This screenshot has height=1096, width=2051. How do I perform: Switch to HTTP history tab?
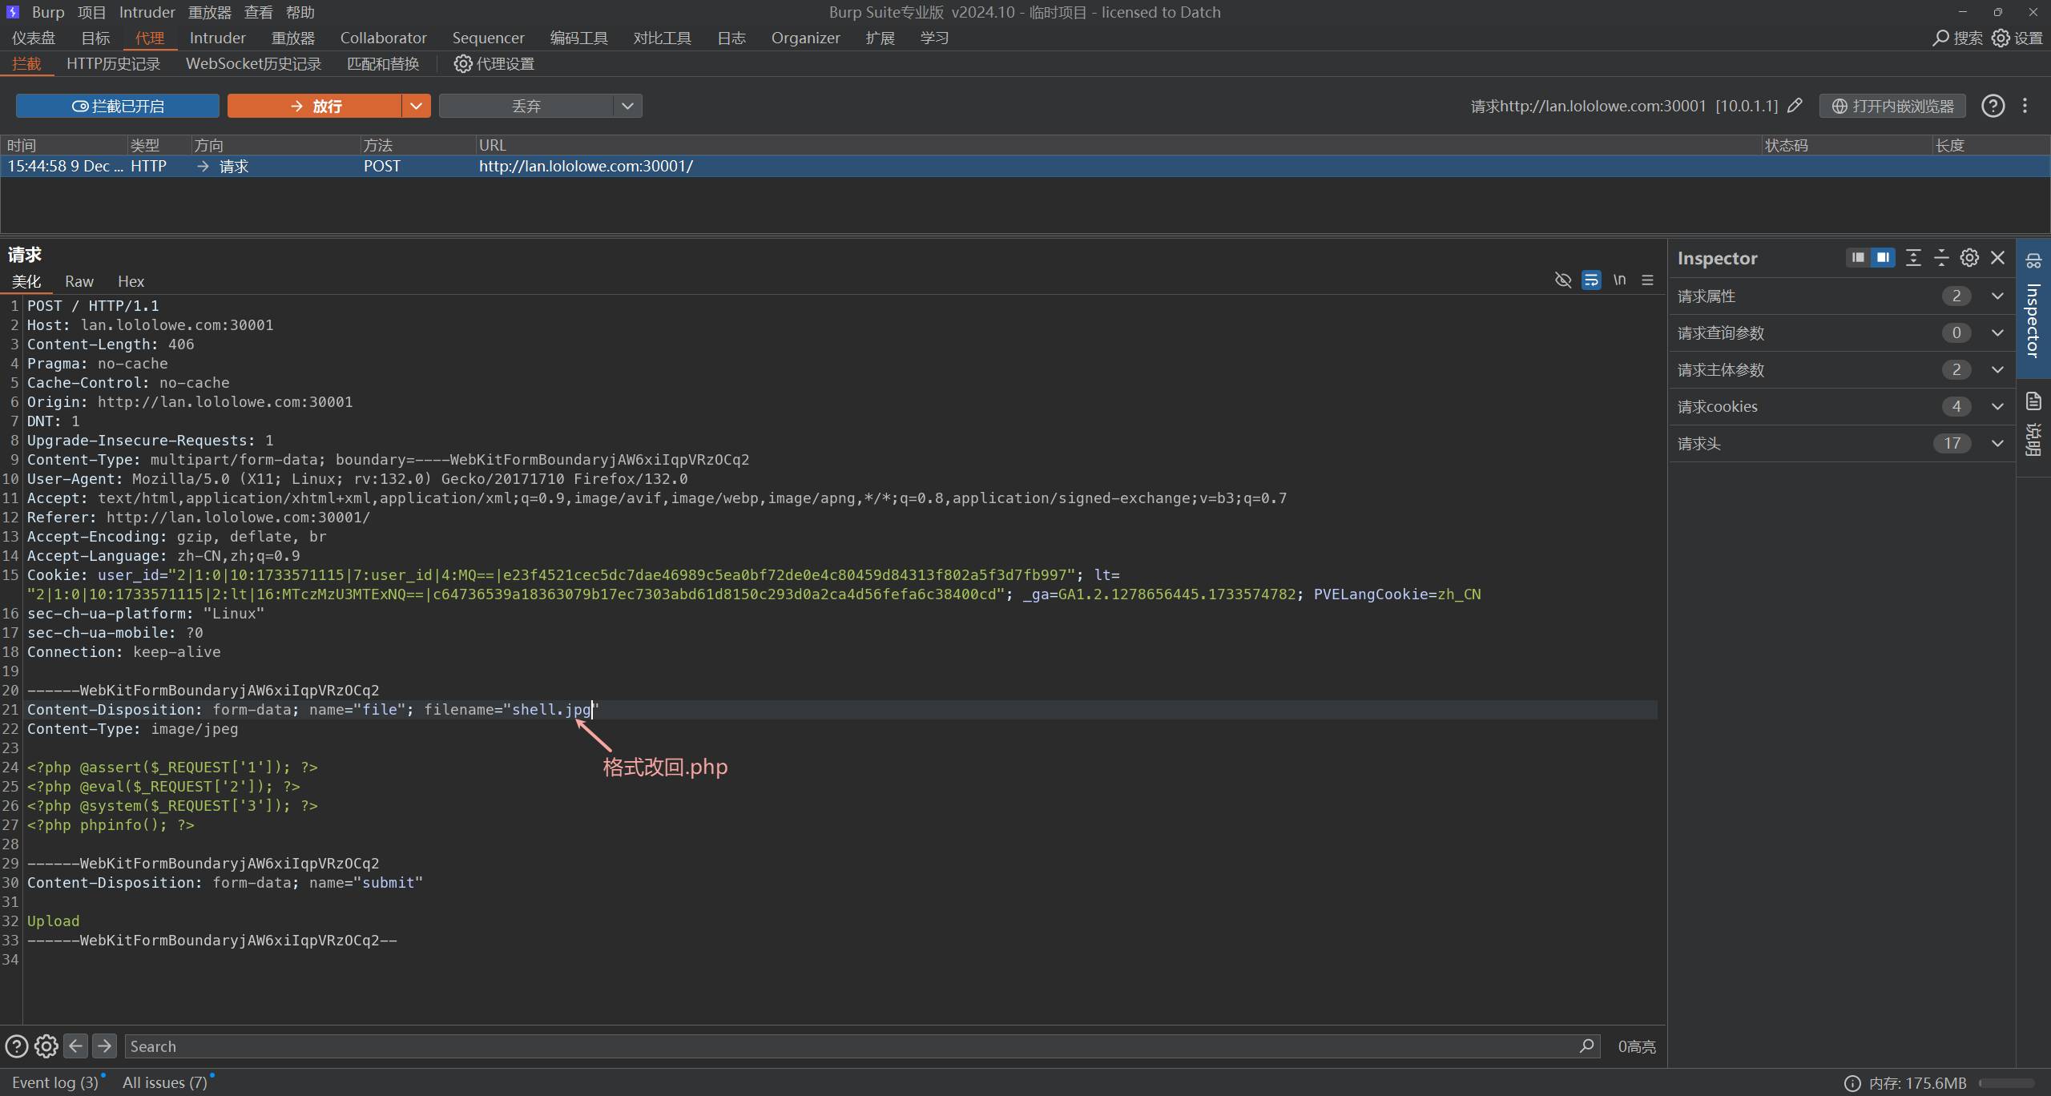113,63
